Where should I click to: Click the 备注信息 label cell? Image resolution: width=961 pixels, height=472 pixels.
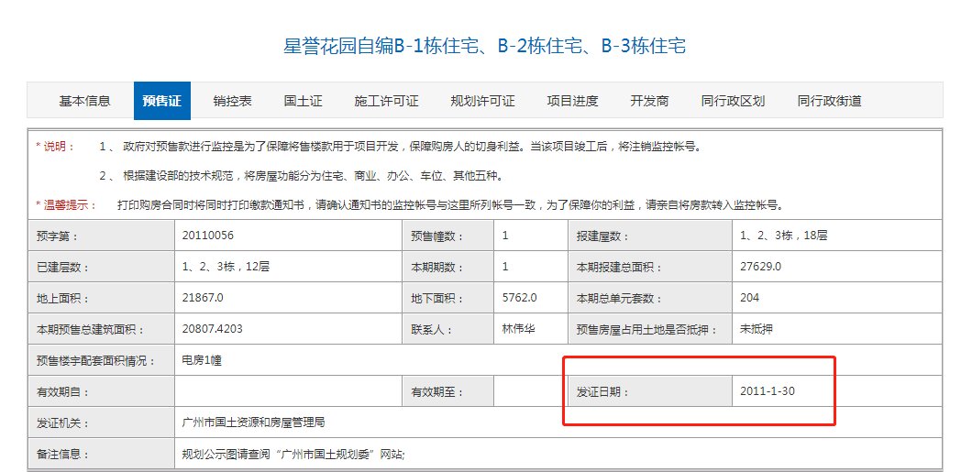pyautogui.click(x=101, y=455)
